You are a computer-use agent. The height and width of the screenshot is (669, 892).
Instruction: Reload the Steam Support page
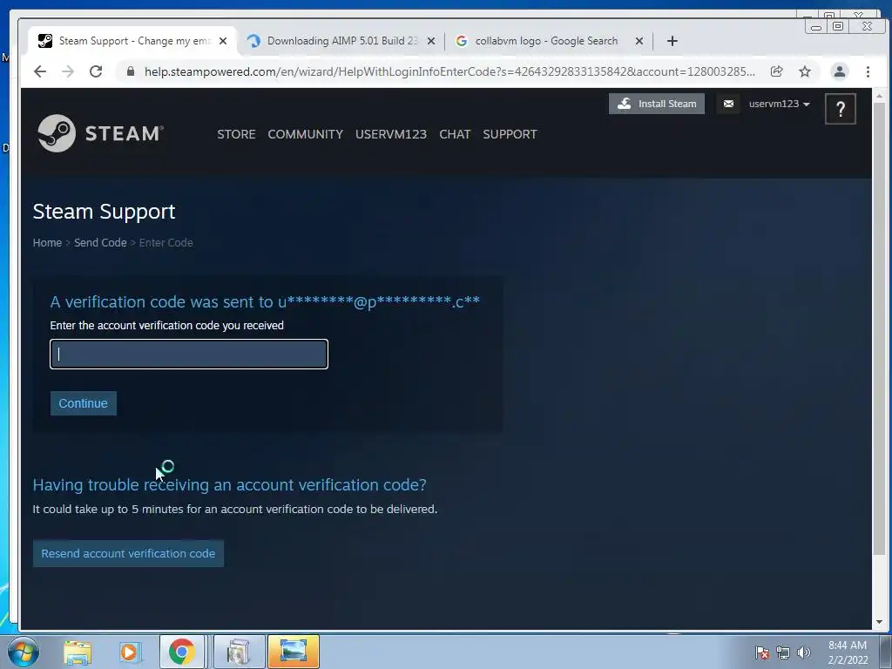click(96, 71)
